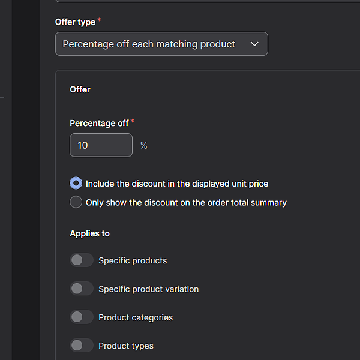
Task: Click the Applies to heading text
Action: tap(90, 233)
